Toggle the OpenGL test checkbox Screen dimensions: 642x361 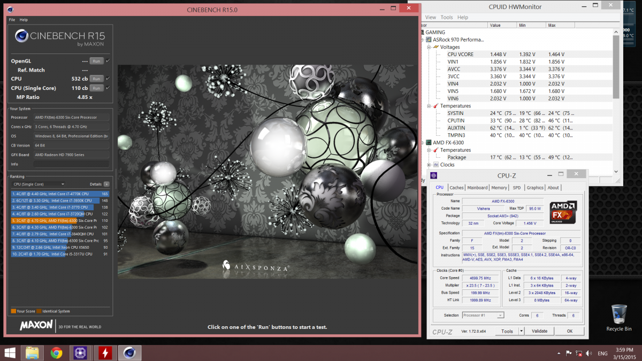click(x=108, y=61)
